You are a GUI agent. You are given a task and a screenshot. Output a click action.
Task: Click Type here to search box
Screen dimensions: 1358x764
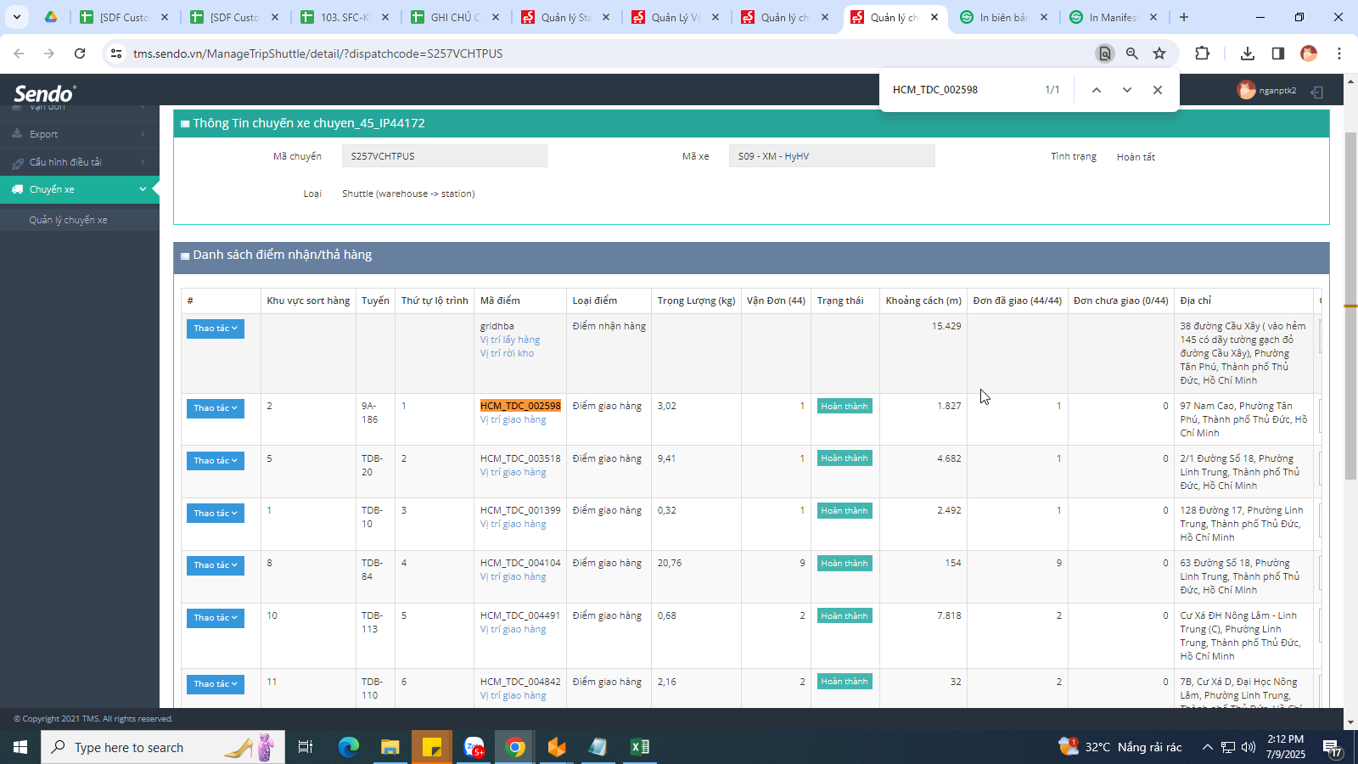click(163, 747)
